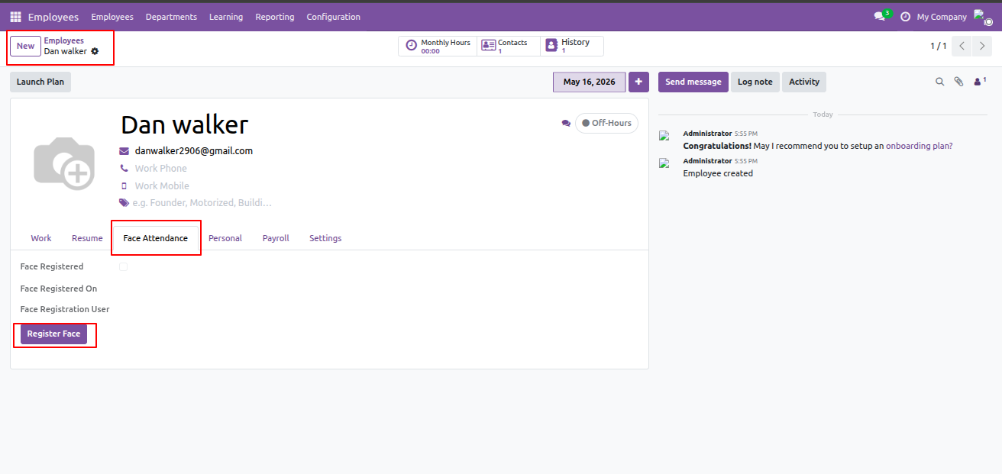This screenshot has width=1002, height=474.
Task: Click the Log note button
Action: tap(755, 82)
